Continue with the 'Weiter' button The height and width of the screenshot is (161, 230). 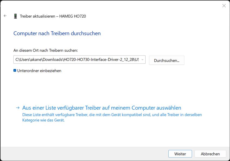(x=180, y=154)
